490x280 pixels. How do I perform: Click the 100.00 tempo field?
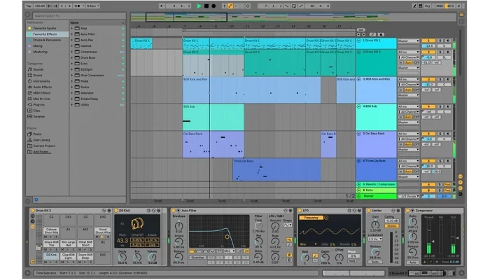40,6
